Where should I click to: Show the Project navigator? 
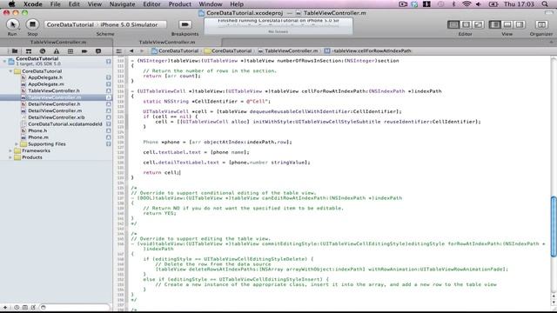click(15, 51)
